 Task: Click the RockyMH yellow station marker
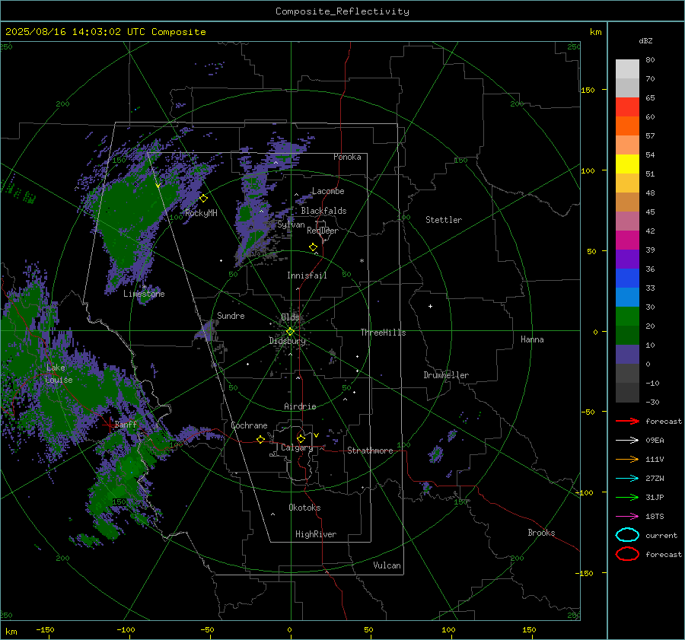point(203,199)
